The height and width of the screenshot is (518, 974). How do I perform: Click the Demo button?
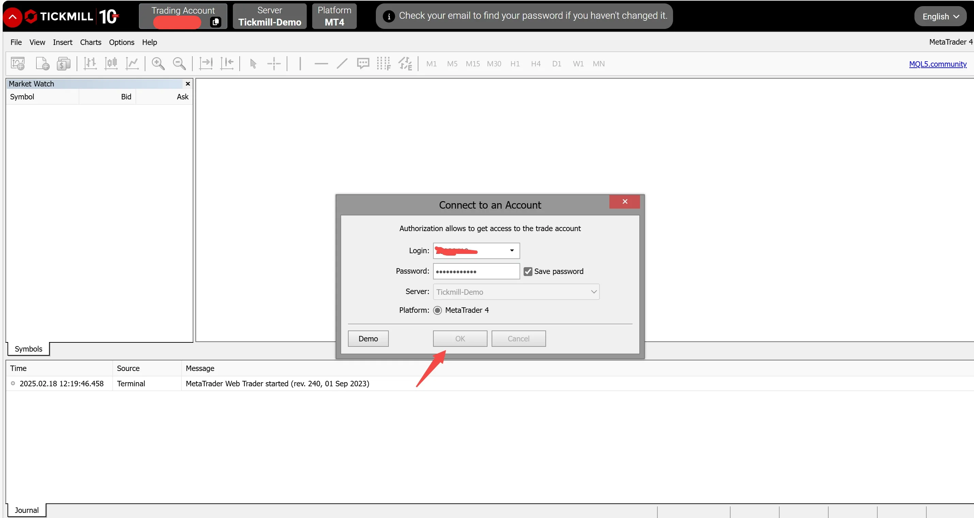pos(368,339)
